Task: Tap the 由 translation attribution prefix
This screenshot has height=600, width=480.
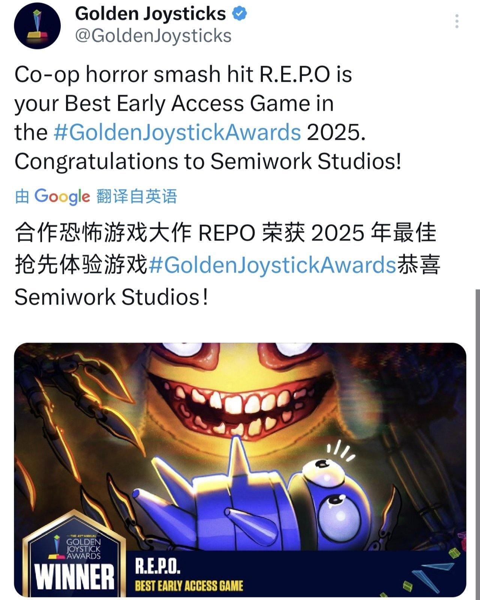Action: tap(22, 196)
